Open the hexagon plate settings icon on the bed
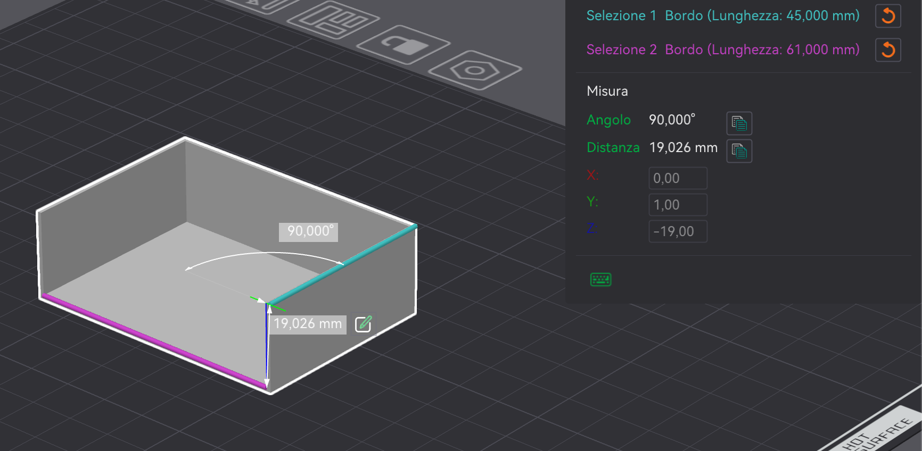 pos(474,70)
